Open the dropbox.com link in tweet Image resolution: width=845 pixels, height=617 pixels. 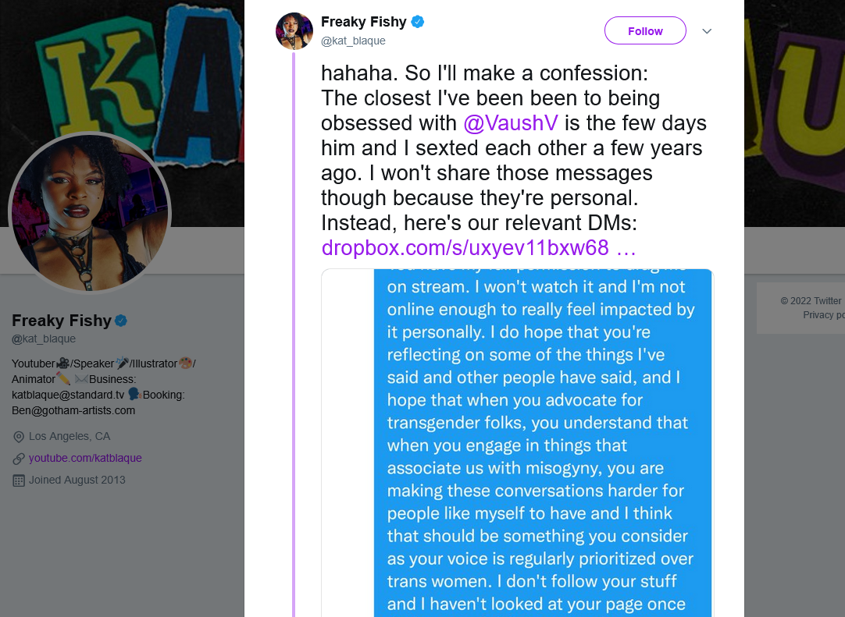478,248
